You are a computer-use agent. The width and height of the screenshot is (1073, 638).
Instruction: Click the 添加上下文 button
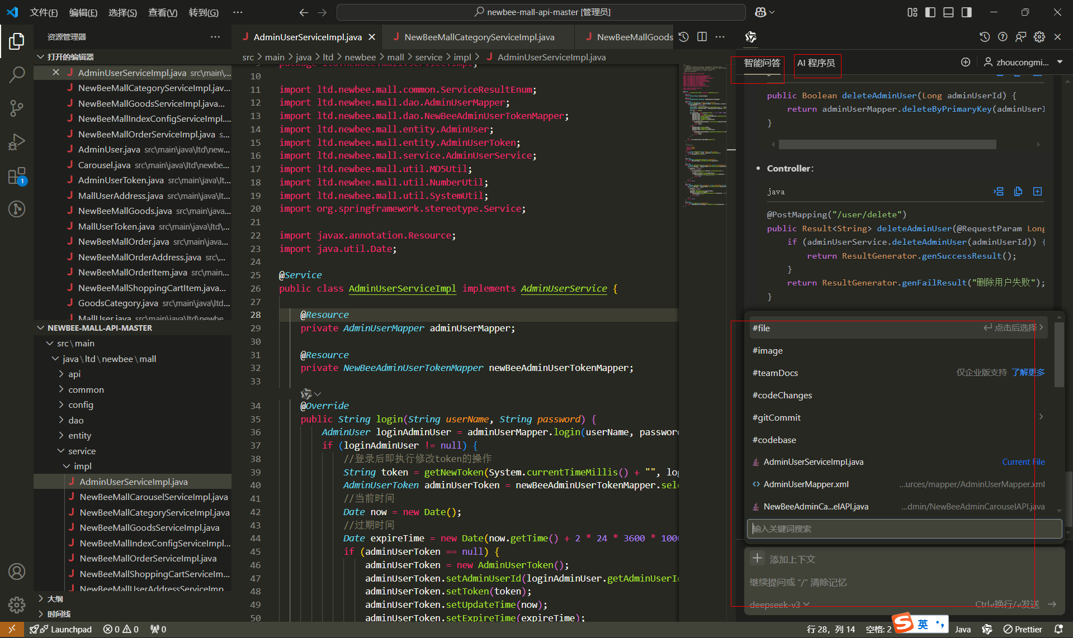783,559
